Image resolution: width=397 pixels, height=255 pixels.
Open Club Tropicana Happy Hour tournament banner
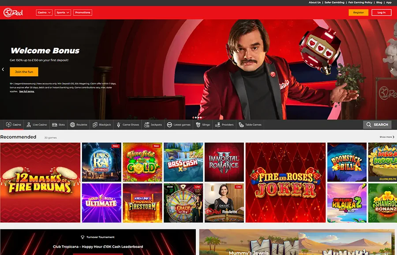pyautogui.click(x=98, y=242)
